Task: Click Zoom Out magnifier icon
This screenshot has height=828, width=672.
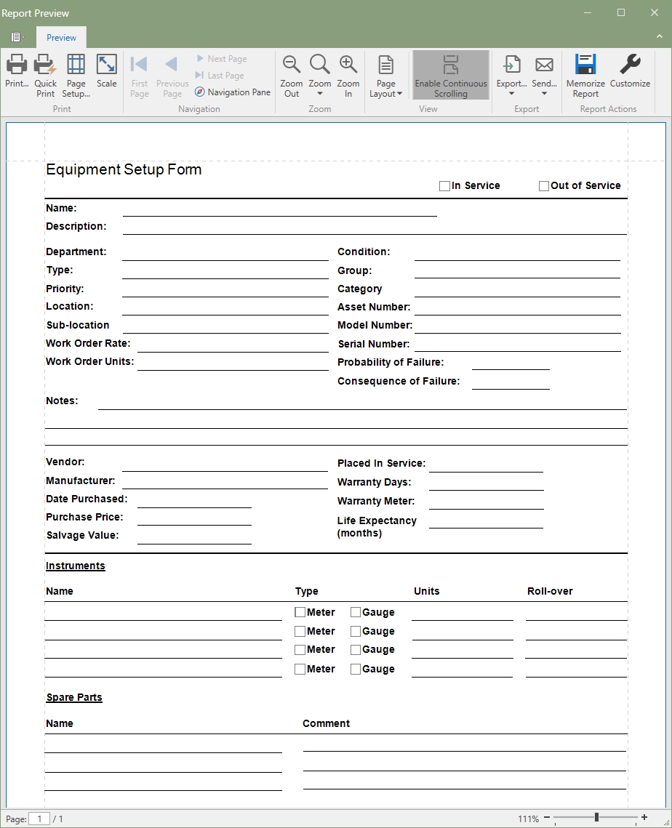Action: [291, 65]
